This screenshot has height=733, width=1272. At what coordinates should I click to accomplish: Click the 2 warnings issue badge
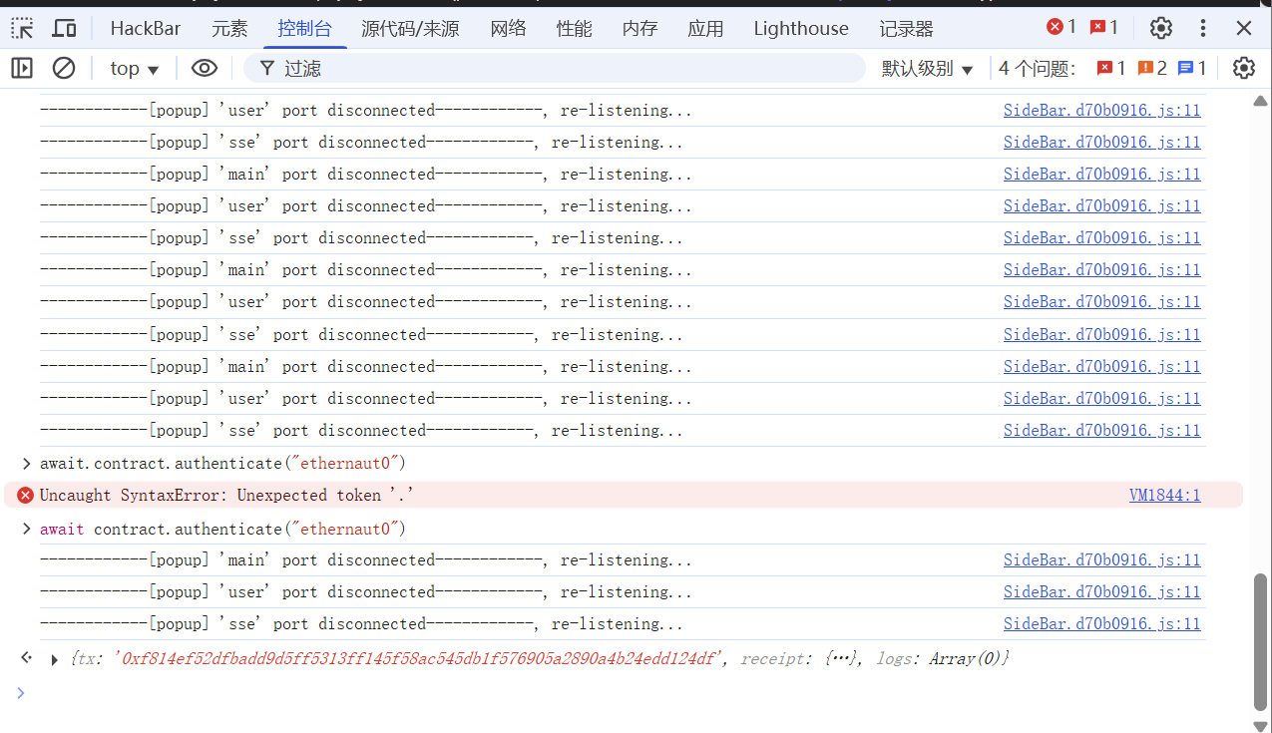coord(1152,68)
